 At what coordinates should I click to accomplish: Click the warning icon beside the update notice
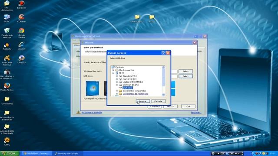click(78, 112)
